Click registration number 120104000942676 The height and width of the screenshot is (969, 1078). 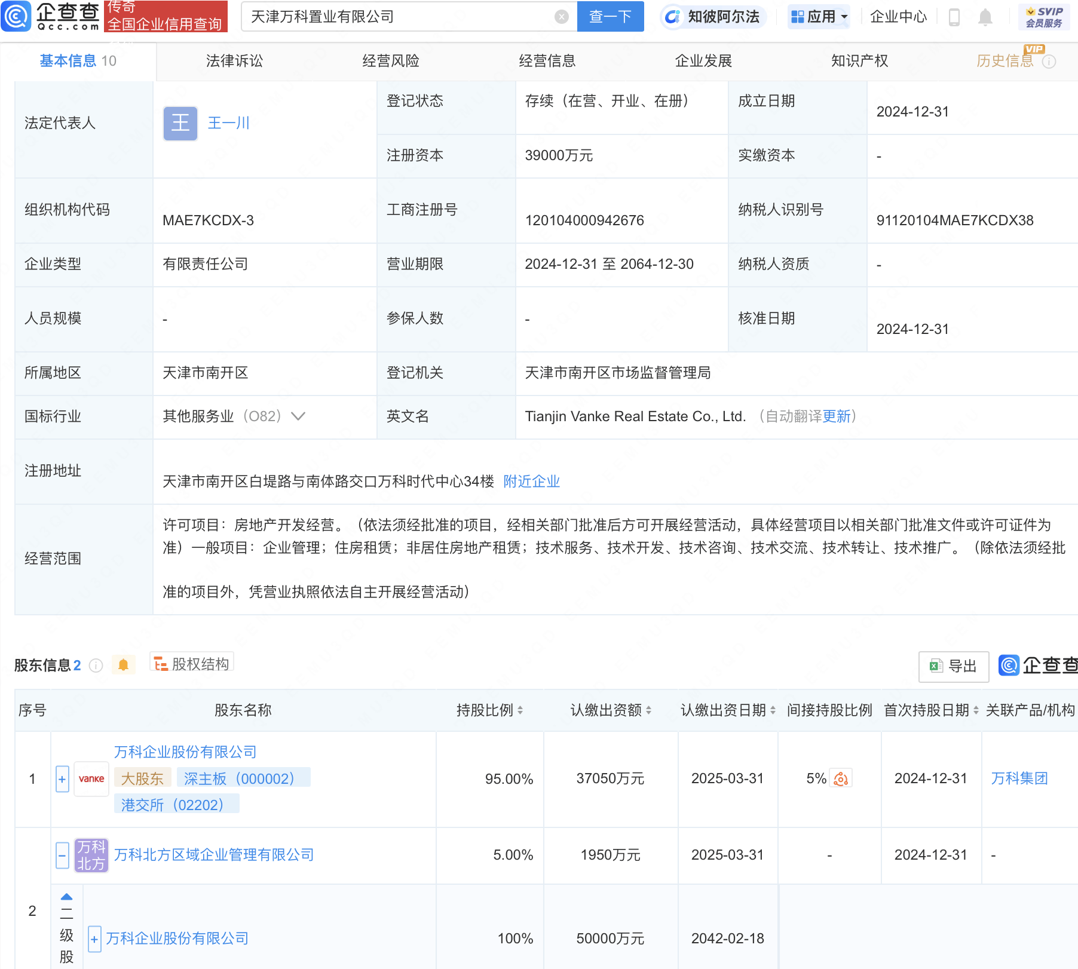(584, 220)
